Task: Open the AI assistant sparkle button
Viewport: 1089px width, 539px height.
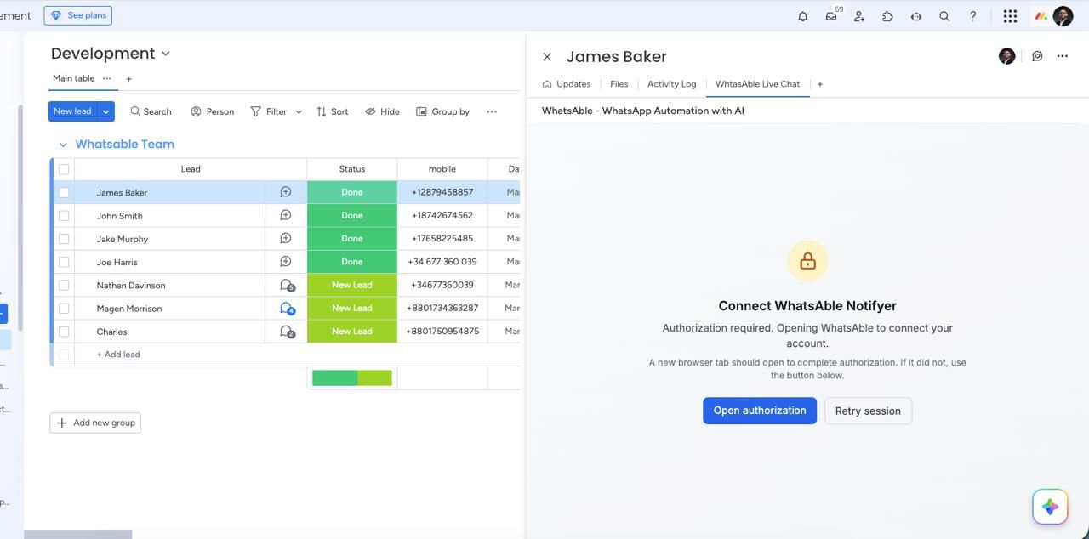Action: (x=1050, y=507)
